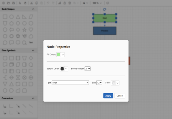172x119 pixels.
Task: Click the Save toolbar icon
Action: 13,3
